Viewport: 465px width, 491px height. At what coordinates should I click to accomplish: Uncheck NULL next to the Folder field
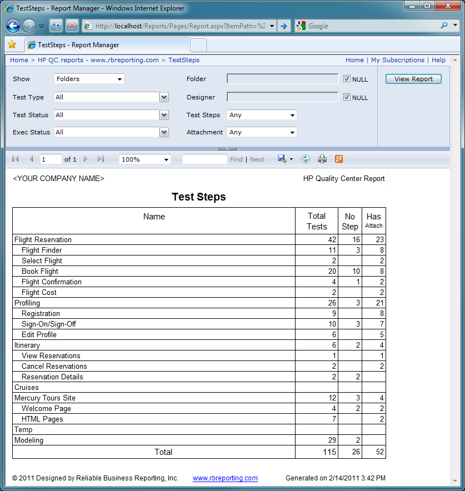tap(346, 79)
